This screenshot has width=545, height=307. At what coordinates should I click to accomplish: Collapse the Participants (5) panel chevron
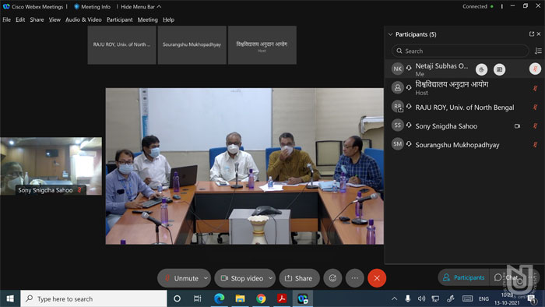pos(390,34)
